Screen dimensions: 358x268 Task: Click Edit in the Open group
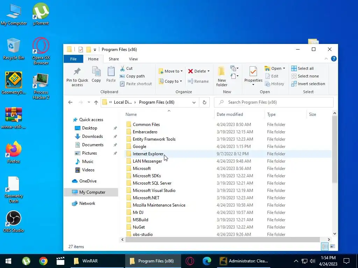click(272, 76)
